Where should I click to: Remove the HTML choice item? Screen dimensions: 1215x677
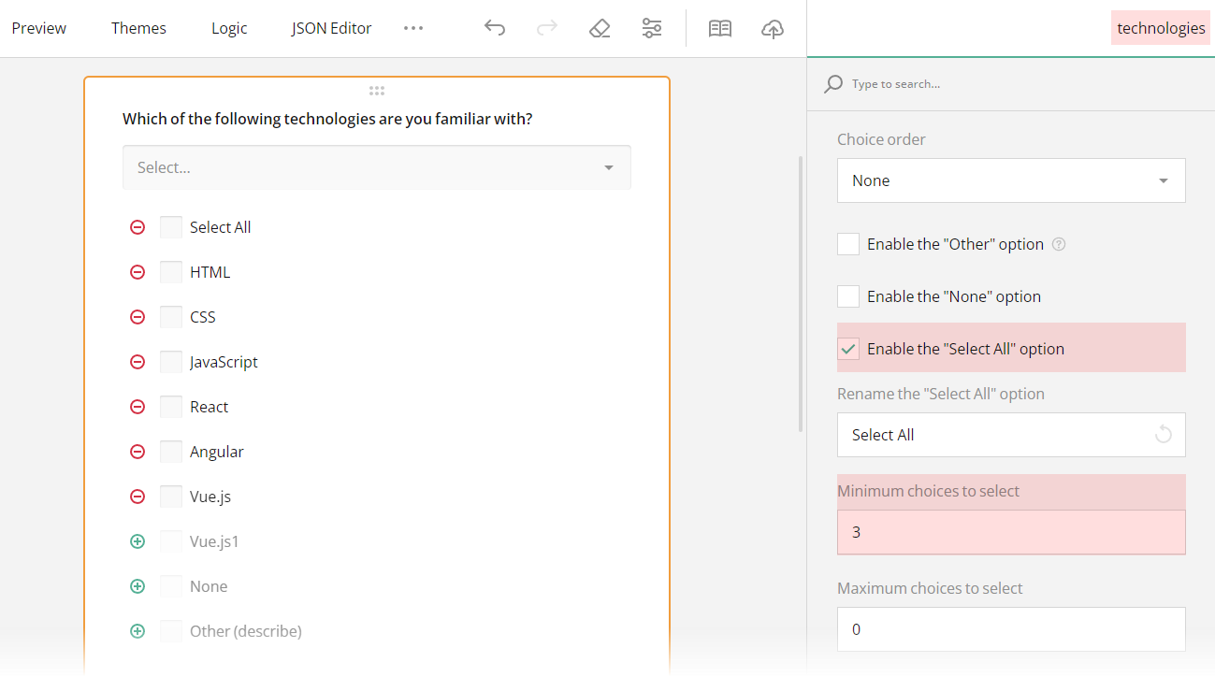(137, 272)
